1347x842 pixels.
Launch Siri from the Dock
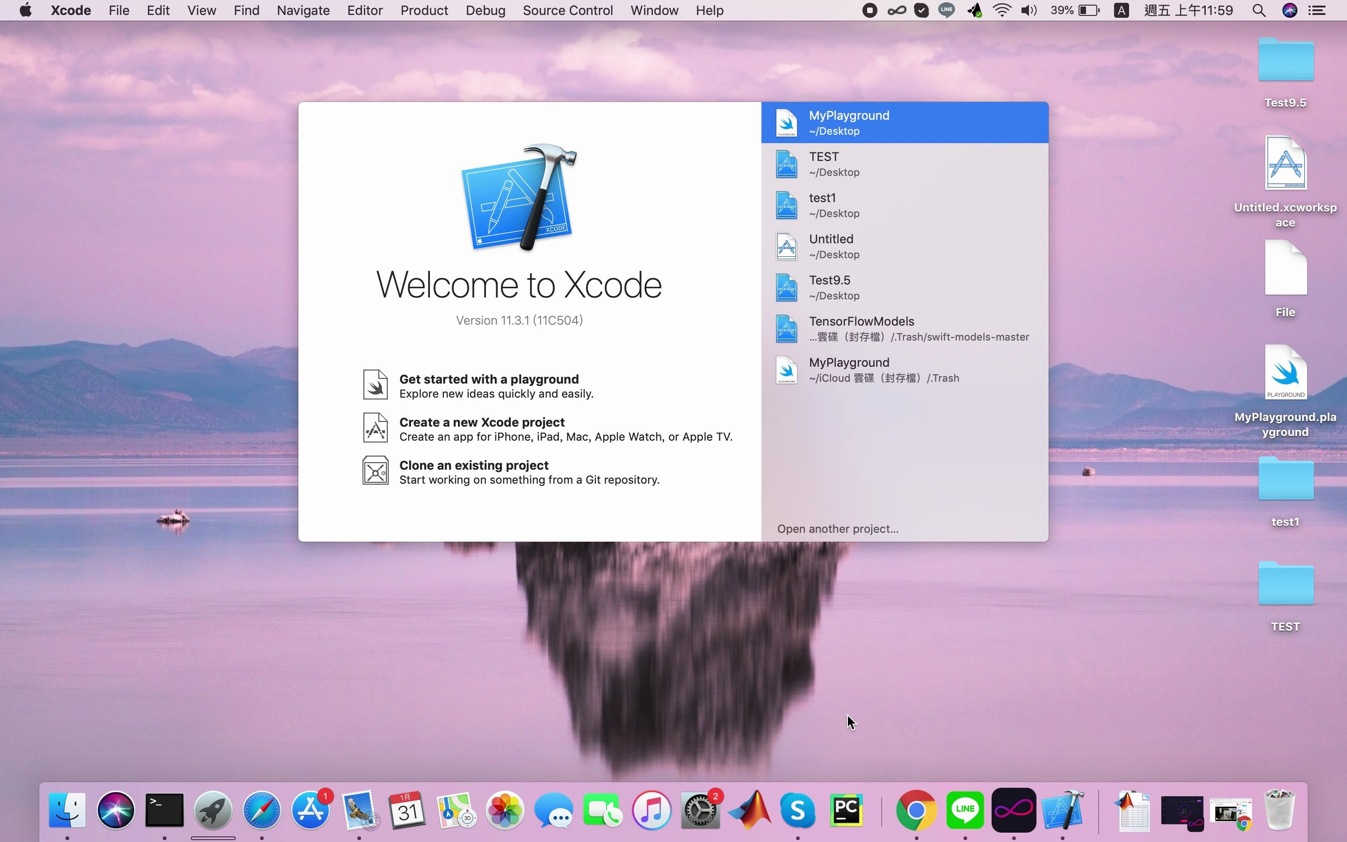116,810
